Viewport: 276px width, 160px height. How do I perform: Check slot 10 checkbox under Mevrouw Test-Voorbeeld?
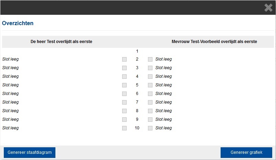(150, 128)
